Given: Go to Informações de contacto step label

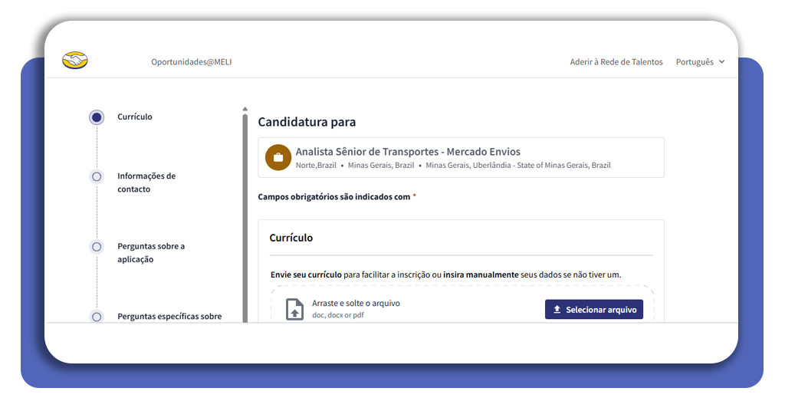Looking at the screenshot, I should [x=146, y=182].
